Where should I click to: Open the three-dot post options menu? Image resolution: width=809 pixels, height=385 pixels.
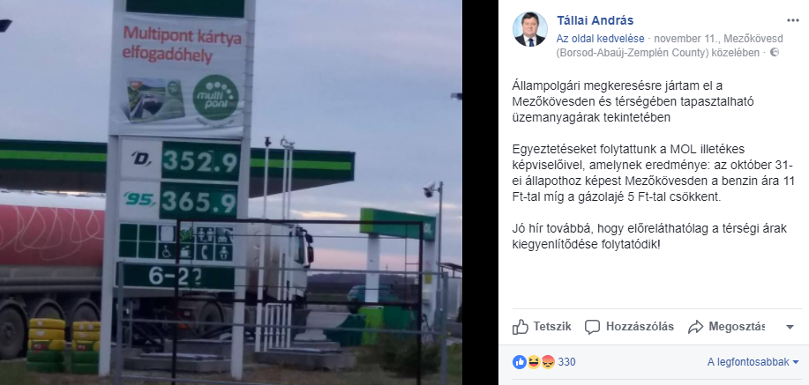coord(792,20)
